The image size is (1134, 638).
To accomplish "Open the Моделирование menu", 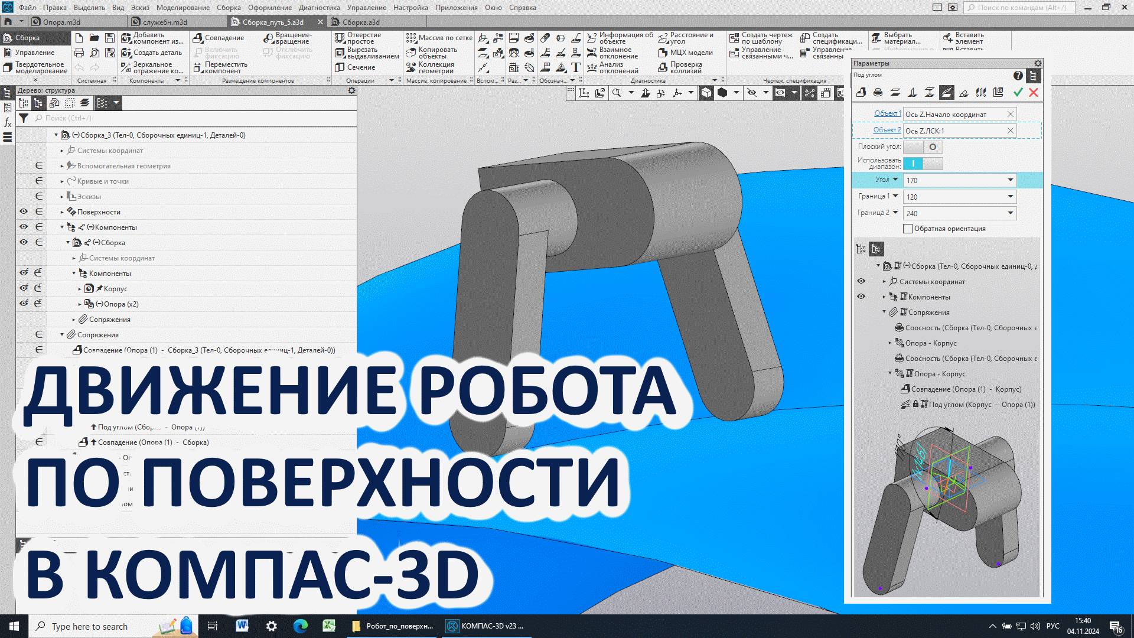I will 182,8.
